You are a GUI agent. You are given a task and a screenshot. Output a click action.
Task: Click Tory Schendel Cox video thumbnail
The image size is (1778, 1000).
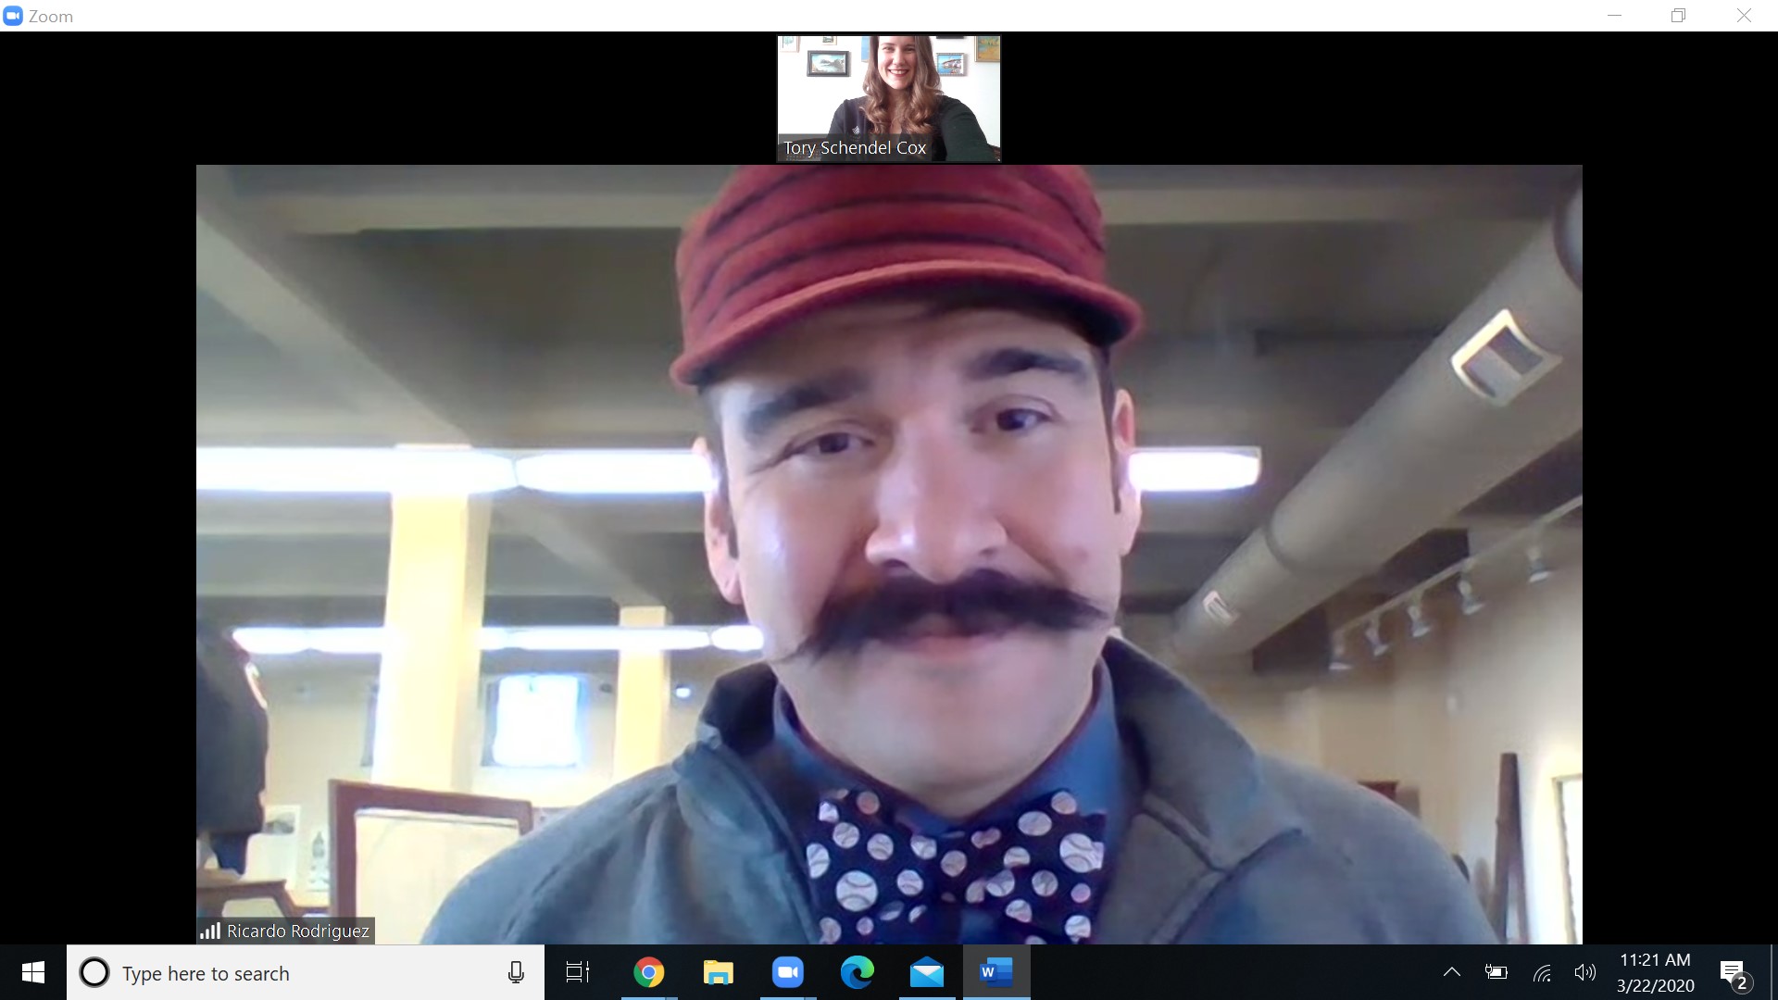[x=888, y=98]
